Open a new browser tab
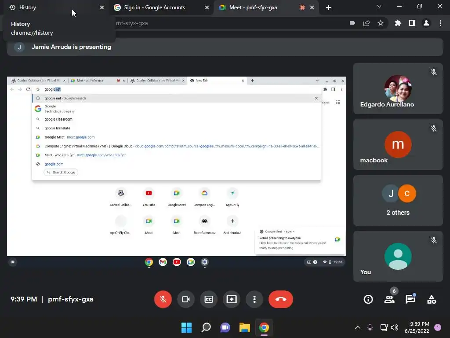This screenshot has width=450, height=338. [x=329, y=7]
